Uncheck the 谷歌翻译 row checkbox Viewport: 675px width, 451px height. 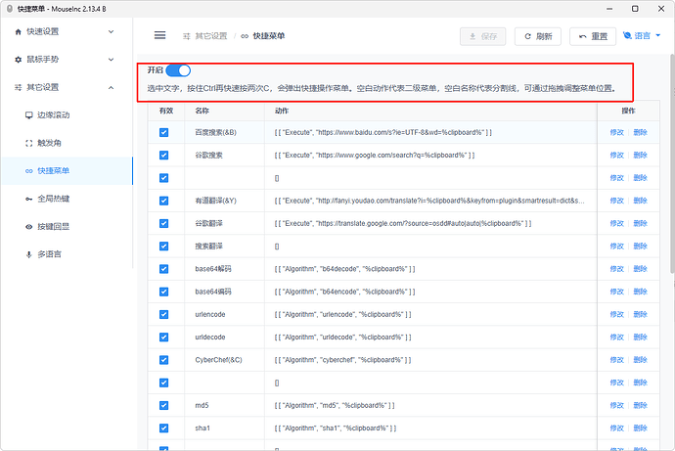(163, 223)
